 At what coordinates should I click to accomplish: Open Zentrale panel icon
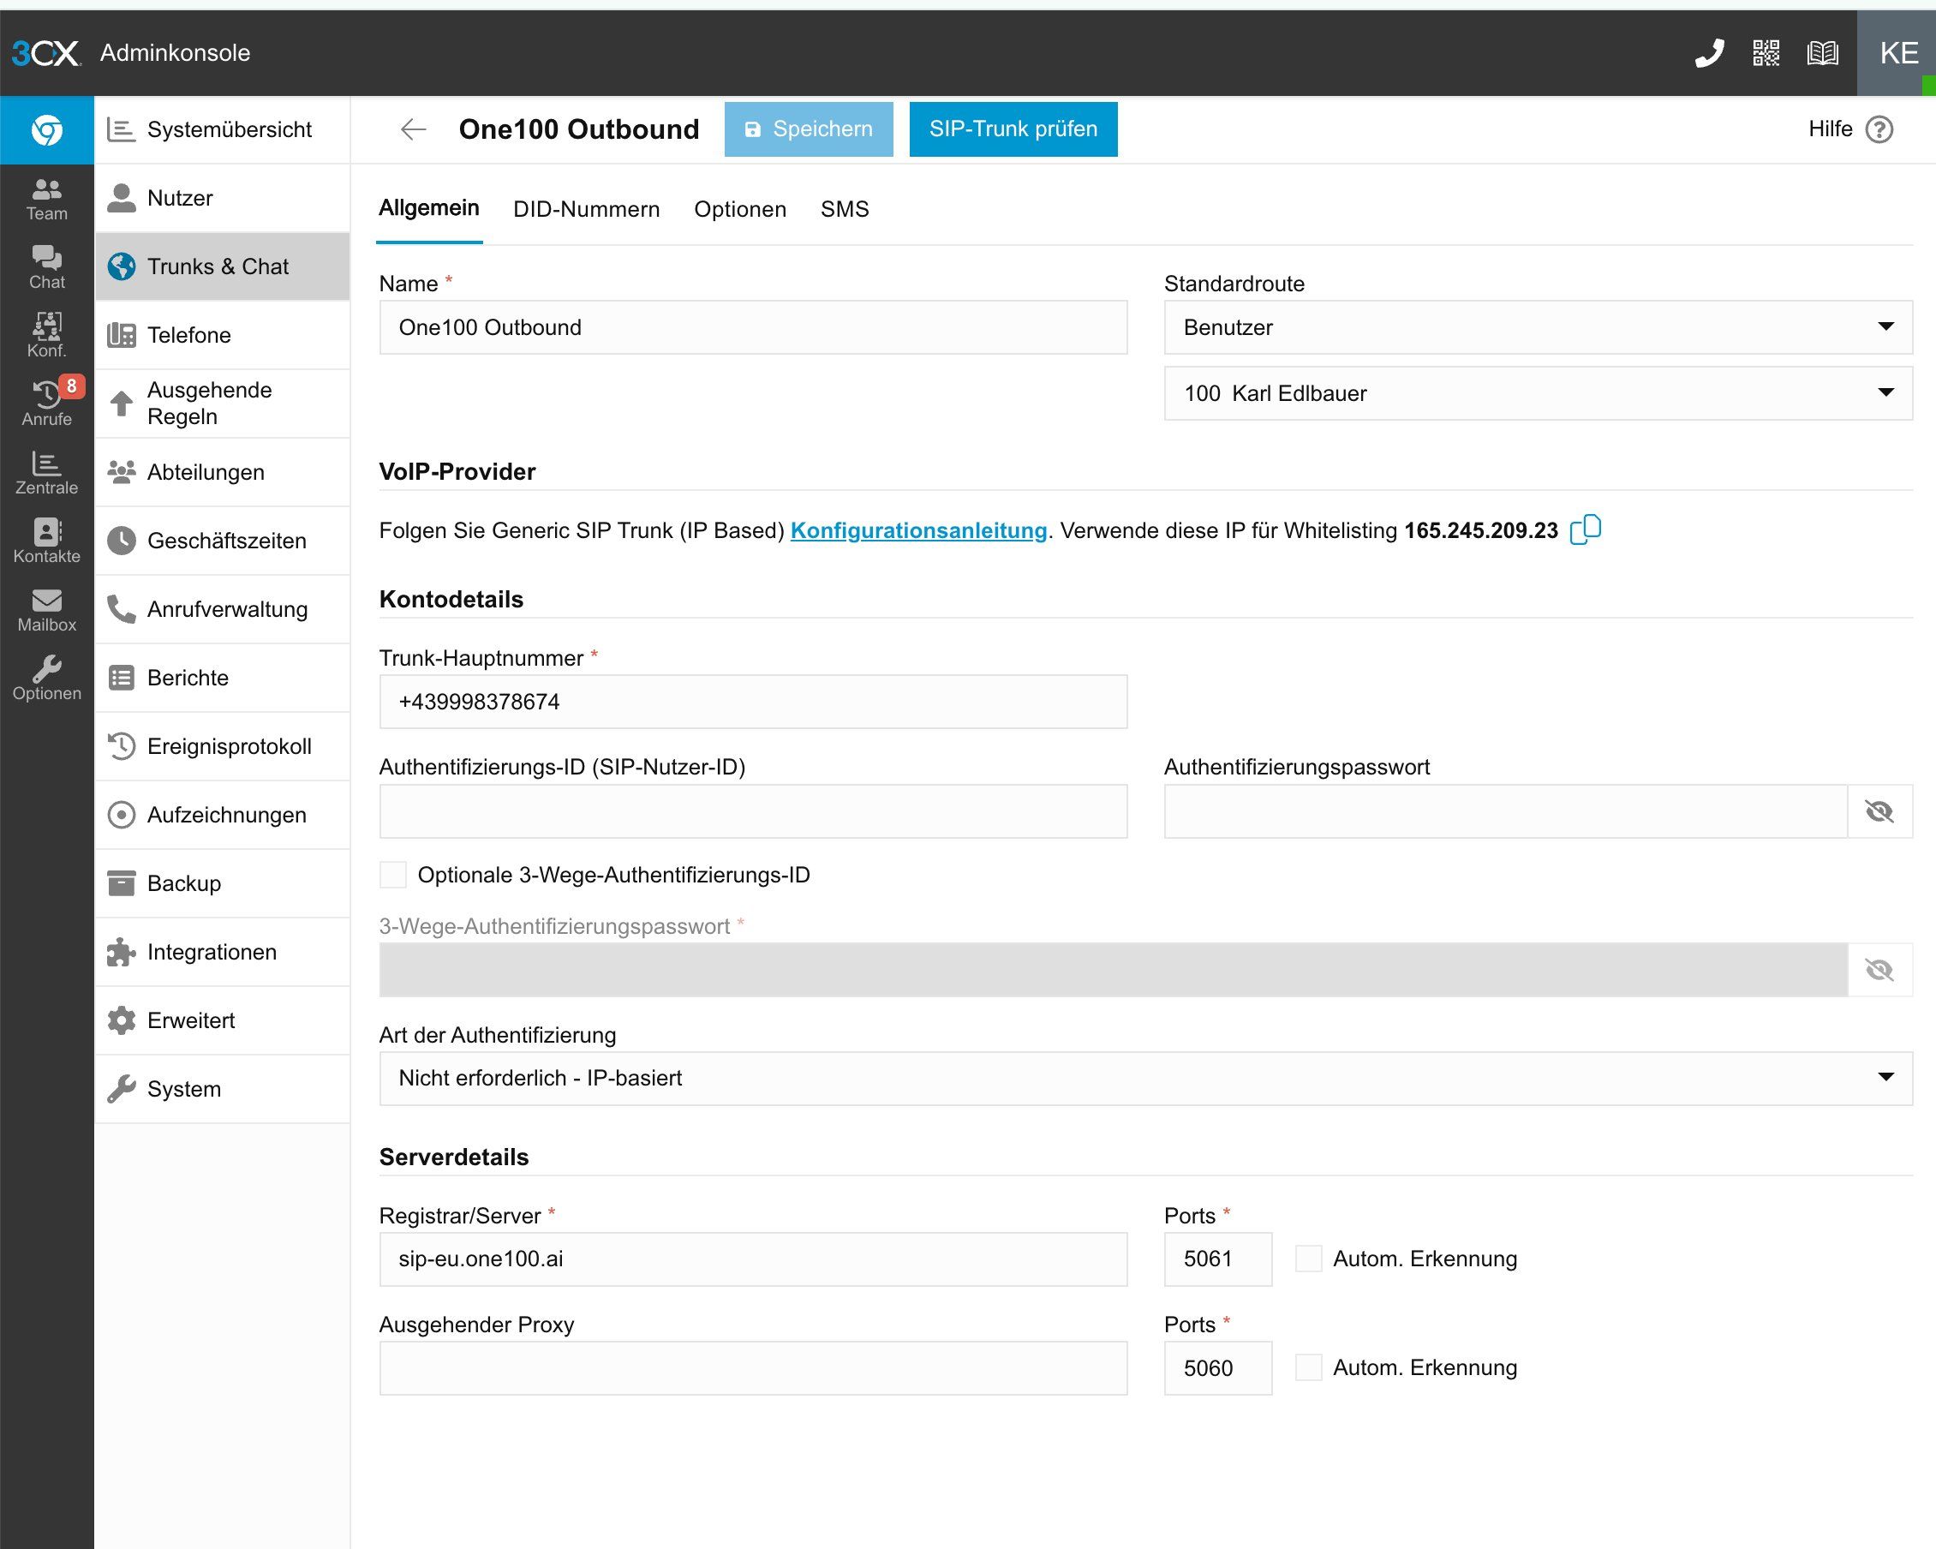(47, 473)
